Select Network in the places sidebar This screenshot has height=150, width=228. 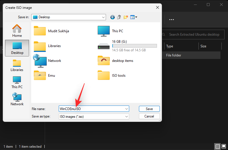pos(17,99)
